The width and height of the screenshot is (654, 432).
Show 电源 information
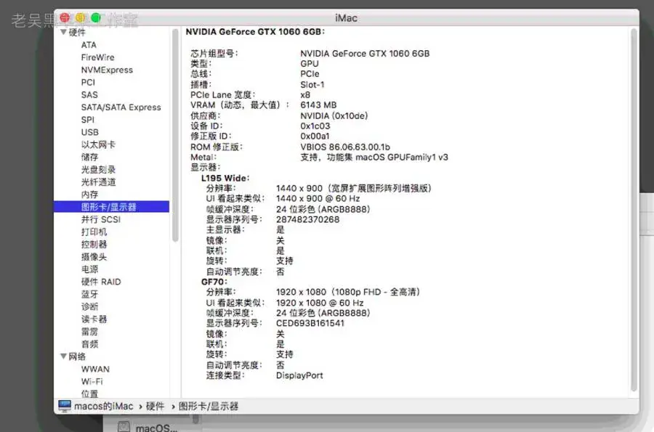[89, 269]
